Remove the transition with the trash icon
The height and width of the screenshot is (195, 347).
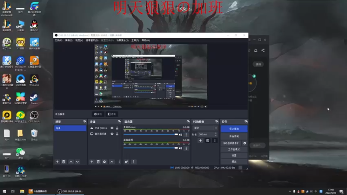pos(208,140)
